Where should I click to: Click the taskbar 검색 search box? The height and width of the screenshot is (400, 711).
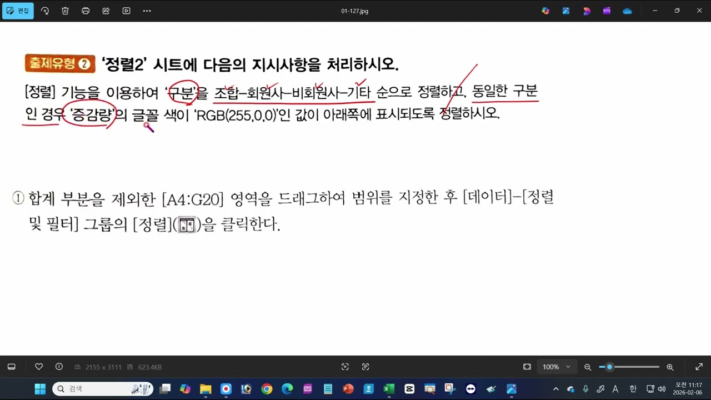tap(103, 389)
